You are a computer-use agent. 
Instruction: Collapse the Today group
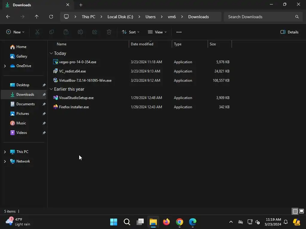(x=51, y=53)
